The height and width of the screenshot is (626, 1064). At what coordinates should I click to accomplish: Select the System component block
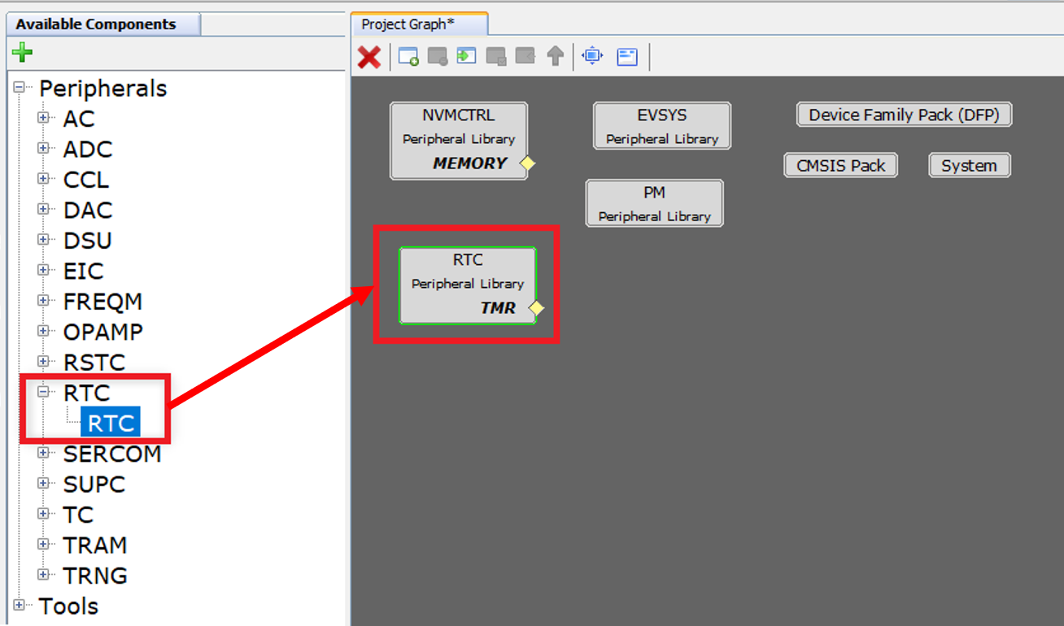tap(969, 165)
